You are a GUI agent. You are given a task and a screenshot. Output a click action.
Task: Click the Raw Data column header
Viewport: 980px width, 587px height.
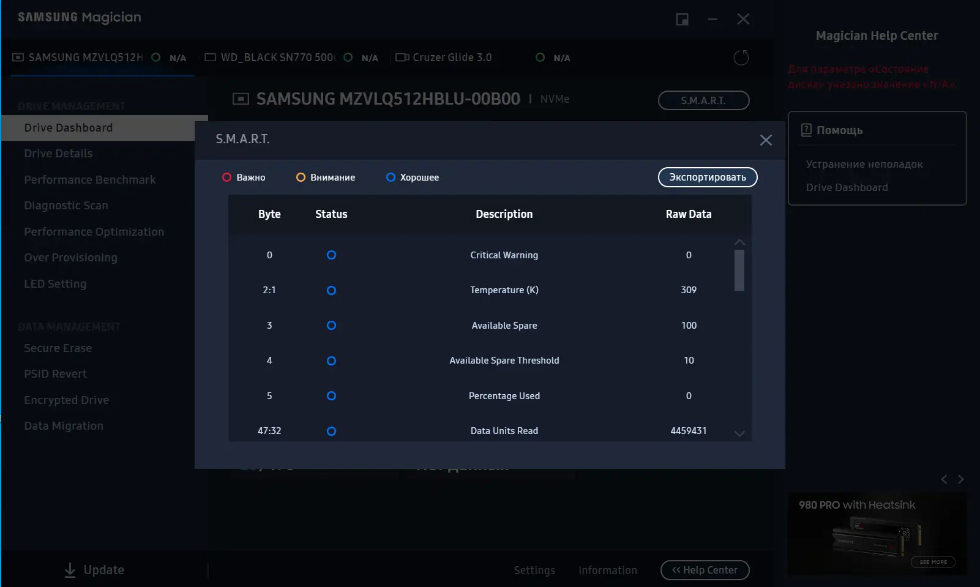689,214
